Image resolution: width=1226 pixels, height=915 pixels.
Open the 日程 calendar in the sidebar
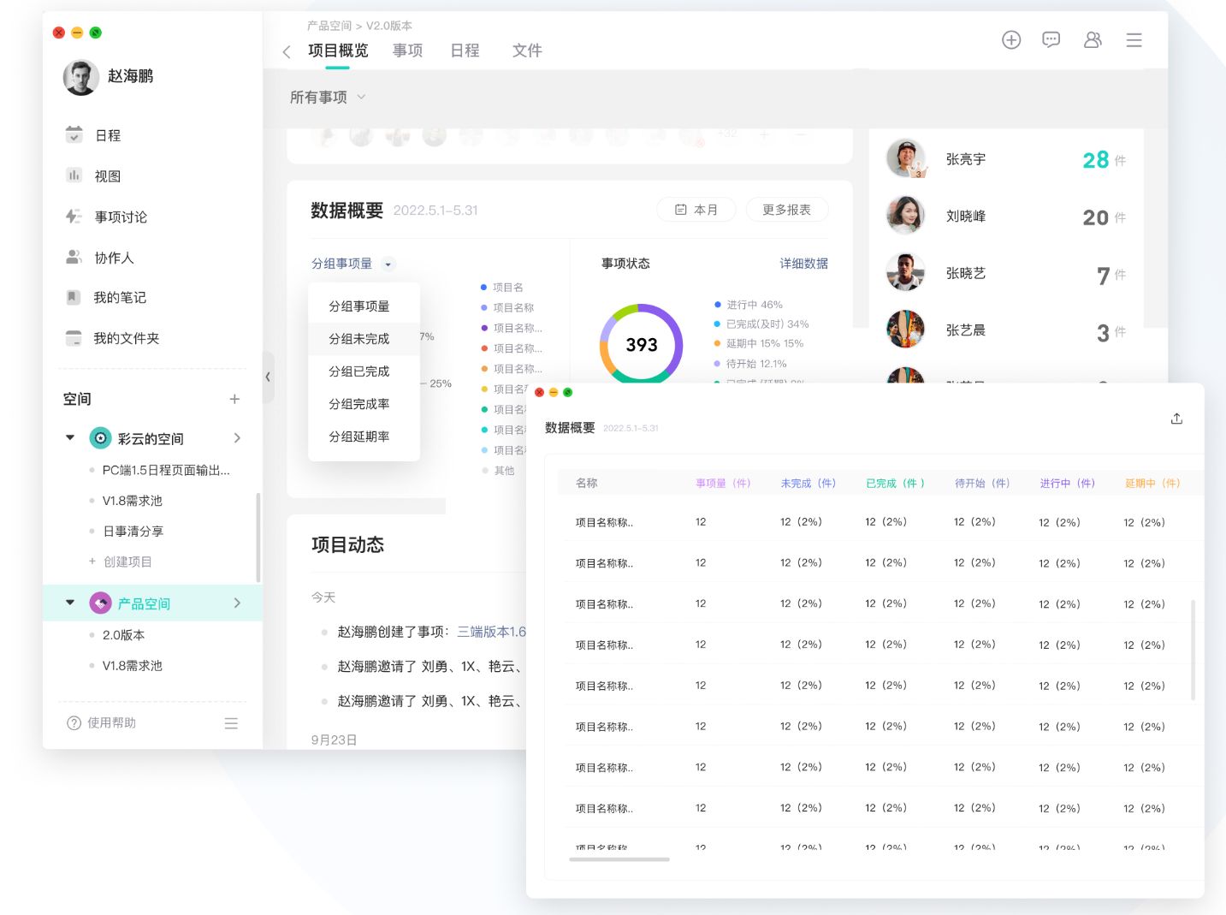coord(106,134)
